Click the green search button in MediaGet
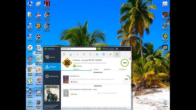196x110 pixels. pyautogui.click(x=99, y=49)
